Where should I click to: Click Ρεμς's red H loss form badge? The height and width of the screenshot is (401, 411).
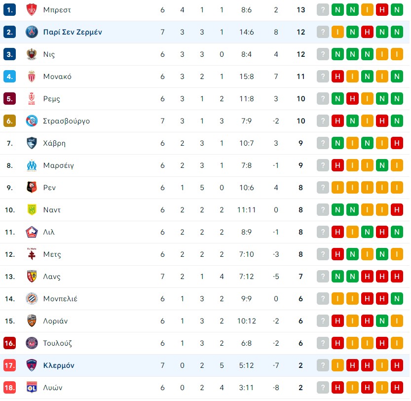352,99
